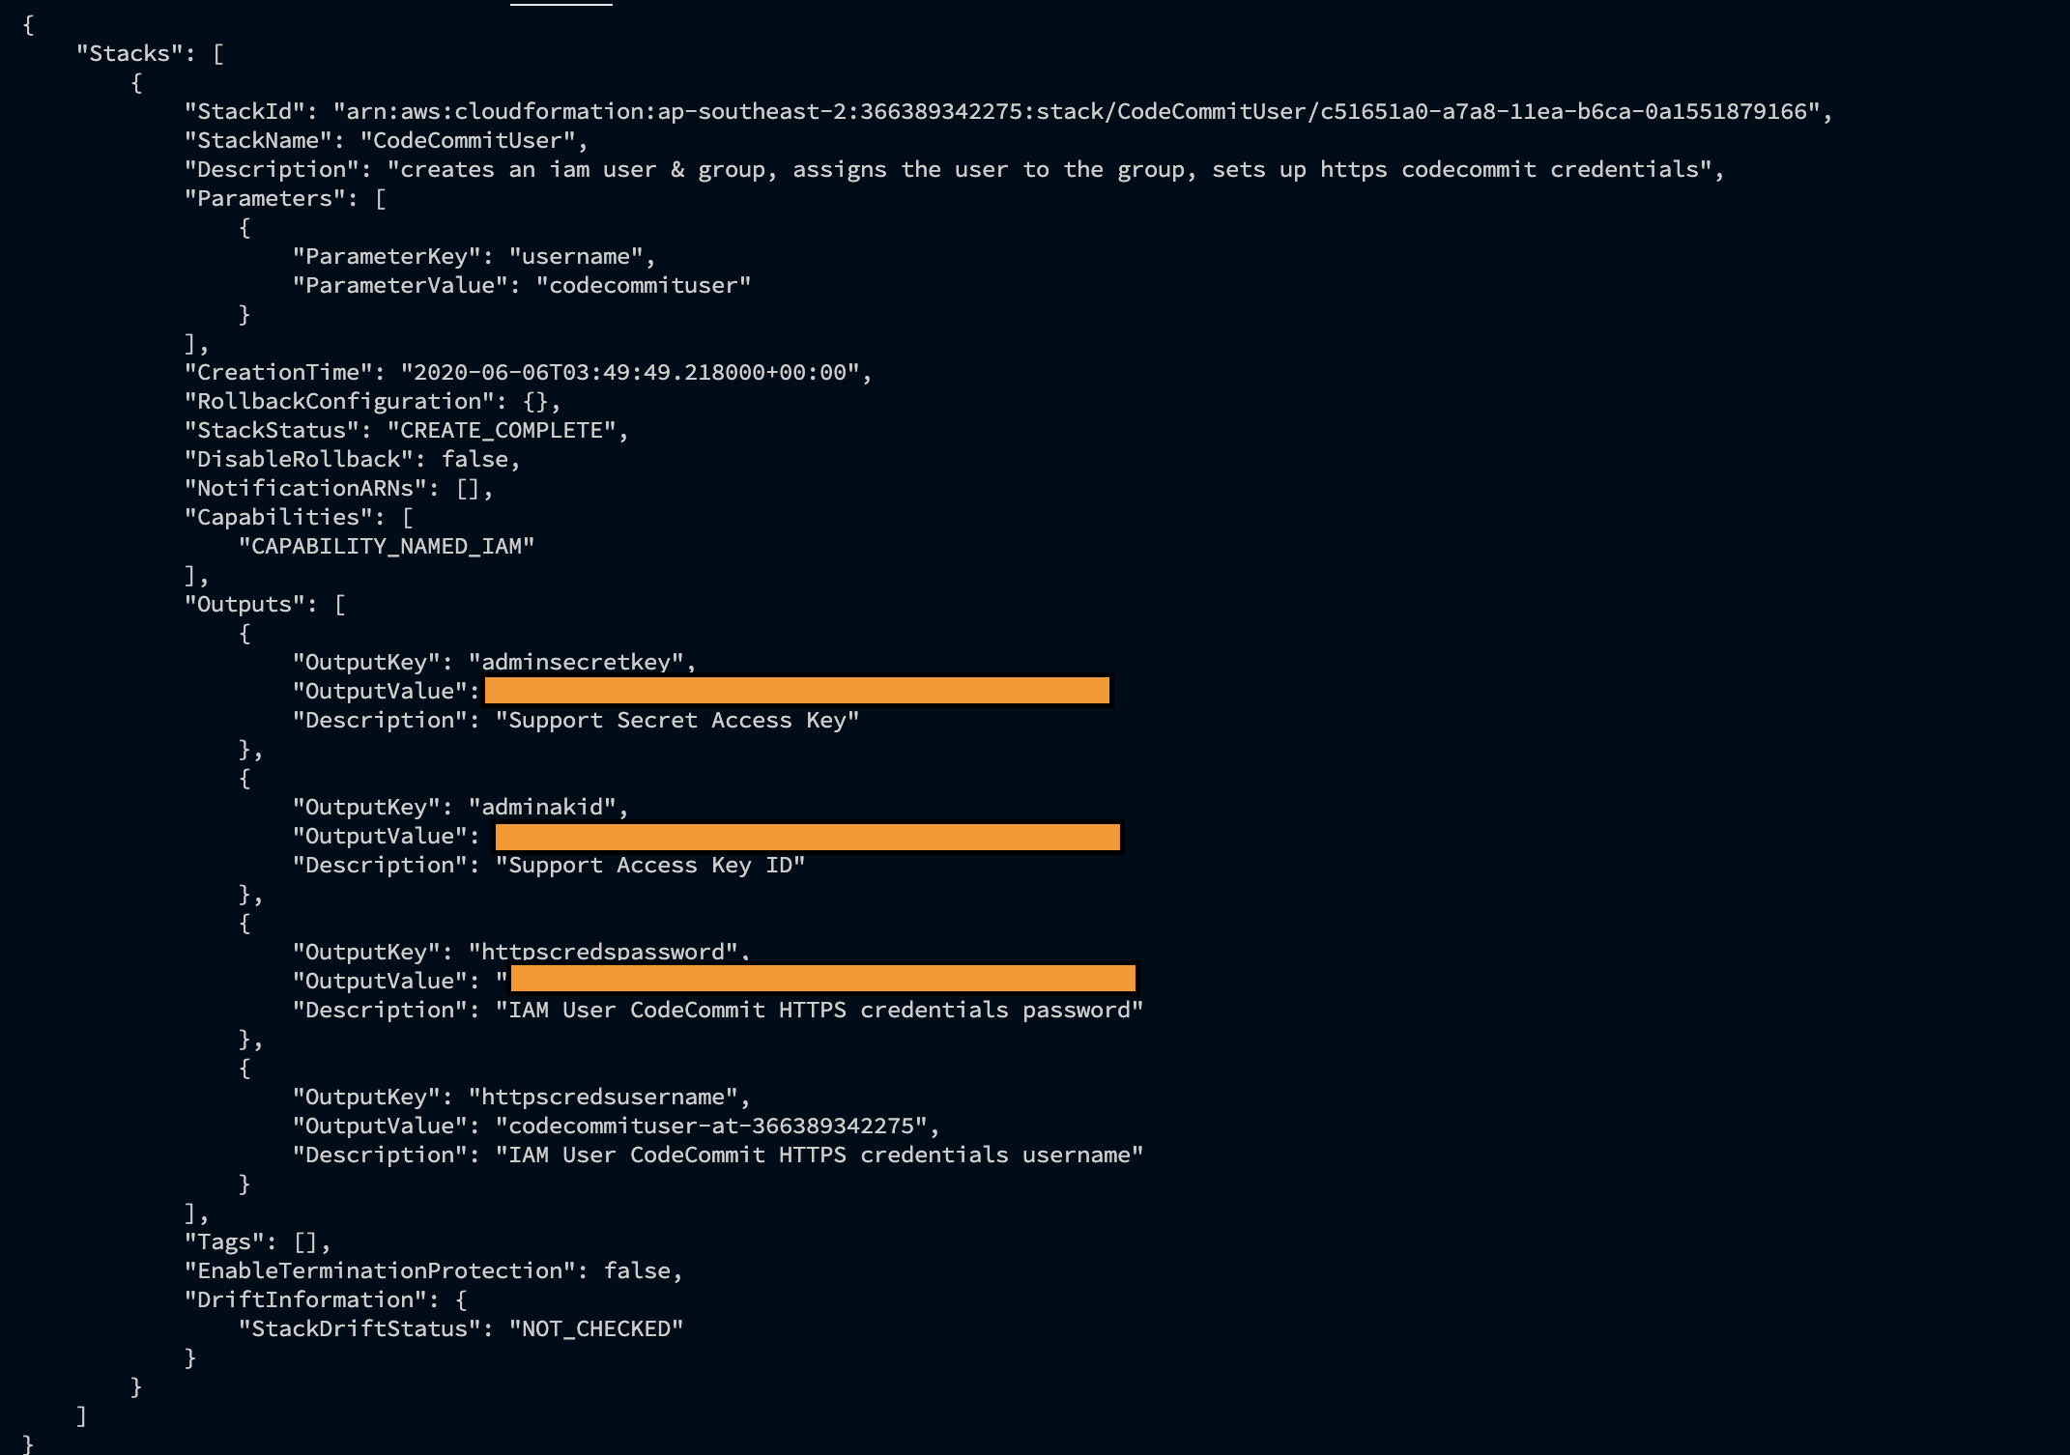2070x1455 pixels.
Task: Click the "Stacks" key text
Action: [x=129, y=54]
